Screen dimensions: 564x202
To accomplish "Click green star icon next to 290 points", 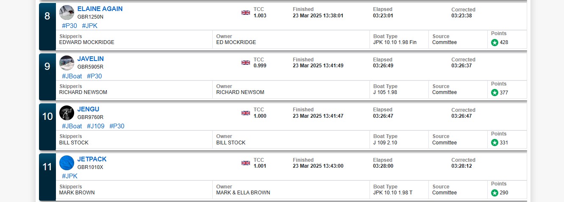I will point(495,193).
